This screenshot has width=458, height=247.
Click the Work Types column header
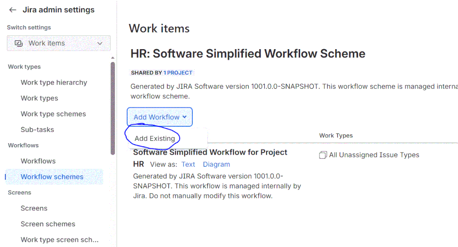[x=336, y=135]
